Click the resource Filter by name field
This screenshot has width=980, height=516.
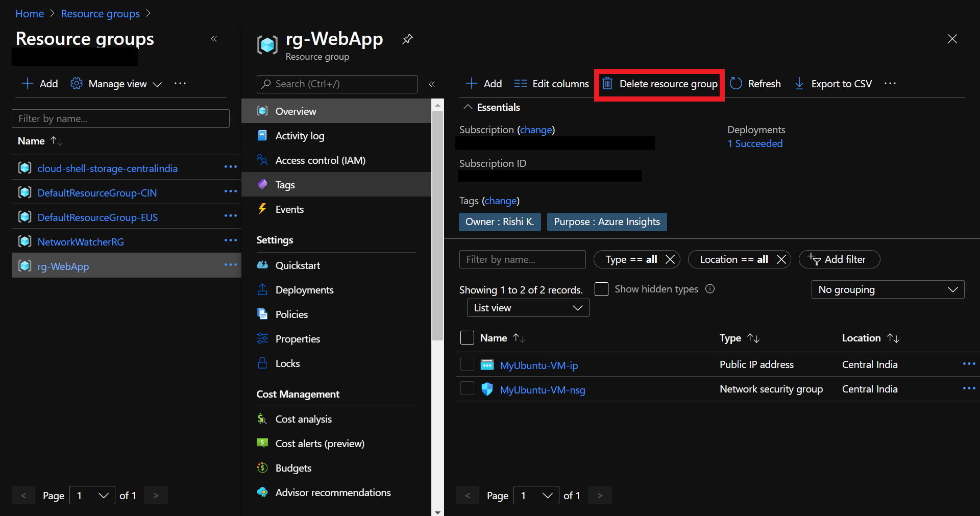[522, 259]
